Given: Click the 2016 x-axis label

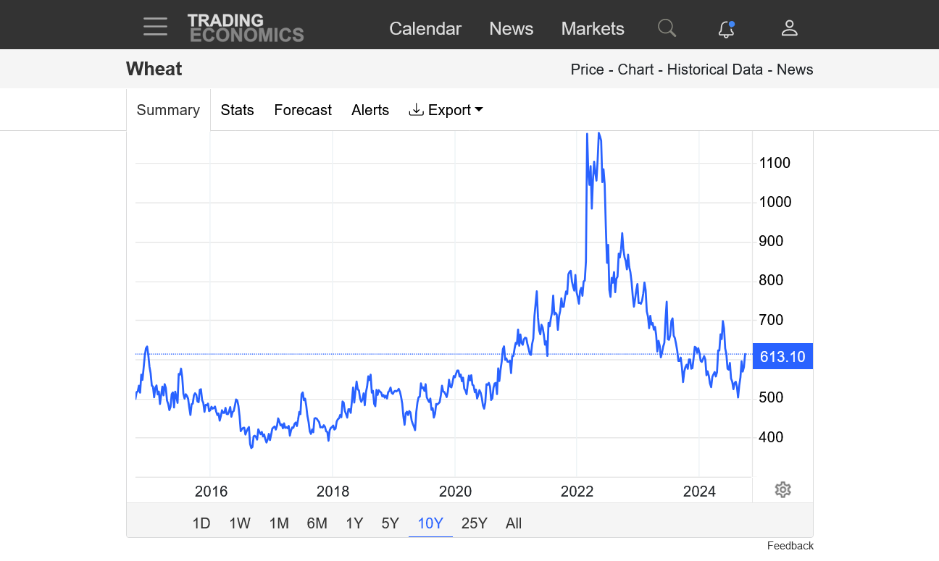Looking at the screenshot, I should (x=211, y=492).
